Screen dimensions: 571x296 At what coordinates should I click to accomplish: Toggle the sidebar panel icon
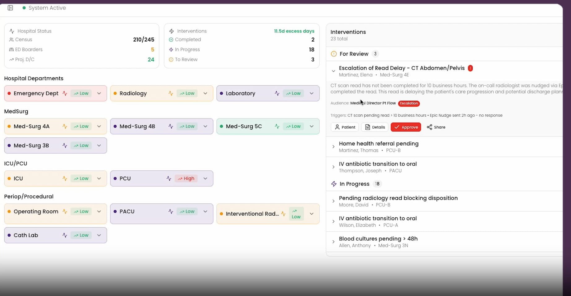10,8
